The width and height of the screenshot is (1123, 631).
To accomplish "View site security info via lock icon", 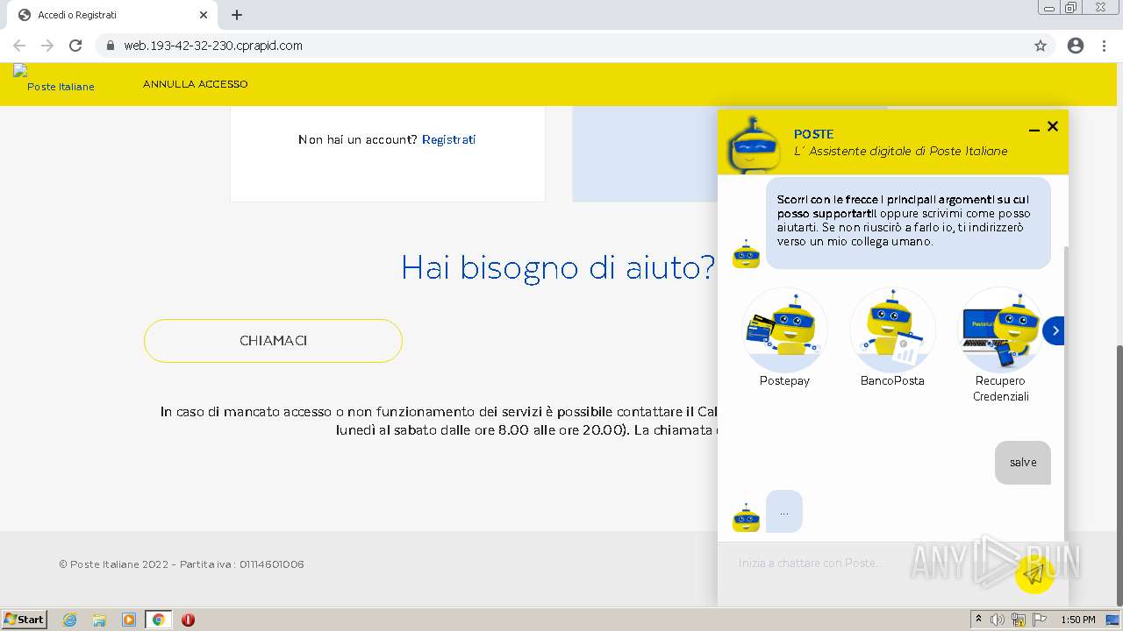I will point(111,46).
